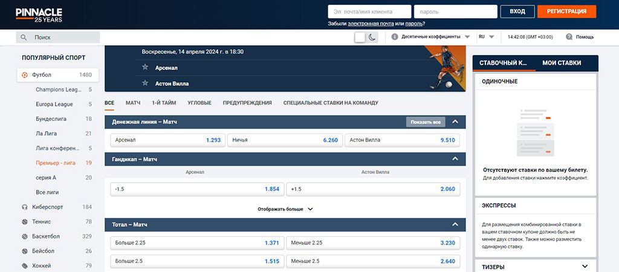
Task: Select the light mode theme button
Action: 360,37
